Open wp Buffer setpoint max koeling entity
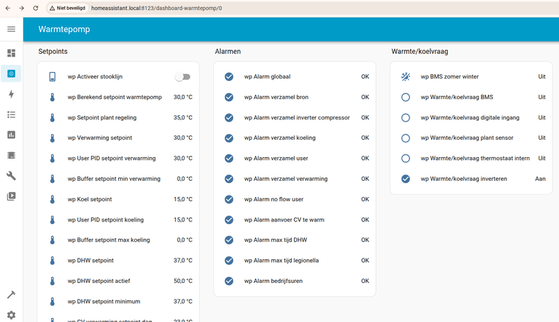 coord(109,240)
